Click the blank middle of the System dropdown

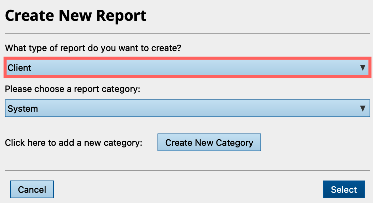coord(188,109)
